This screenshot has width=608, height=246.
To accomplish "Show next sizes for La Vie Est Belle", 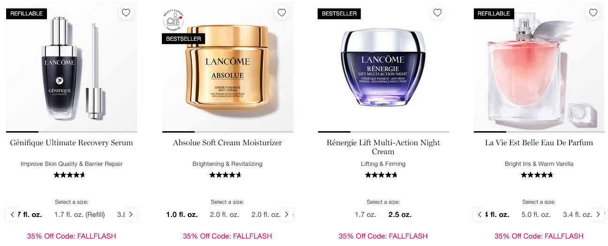I will coord(598,215).
